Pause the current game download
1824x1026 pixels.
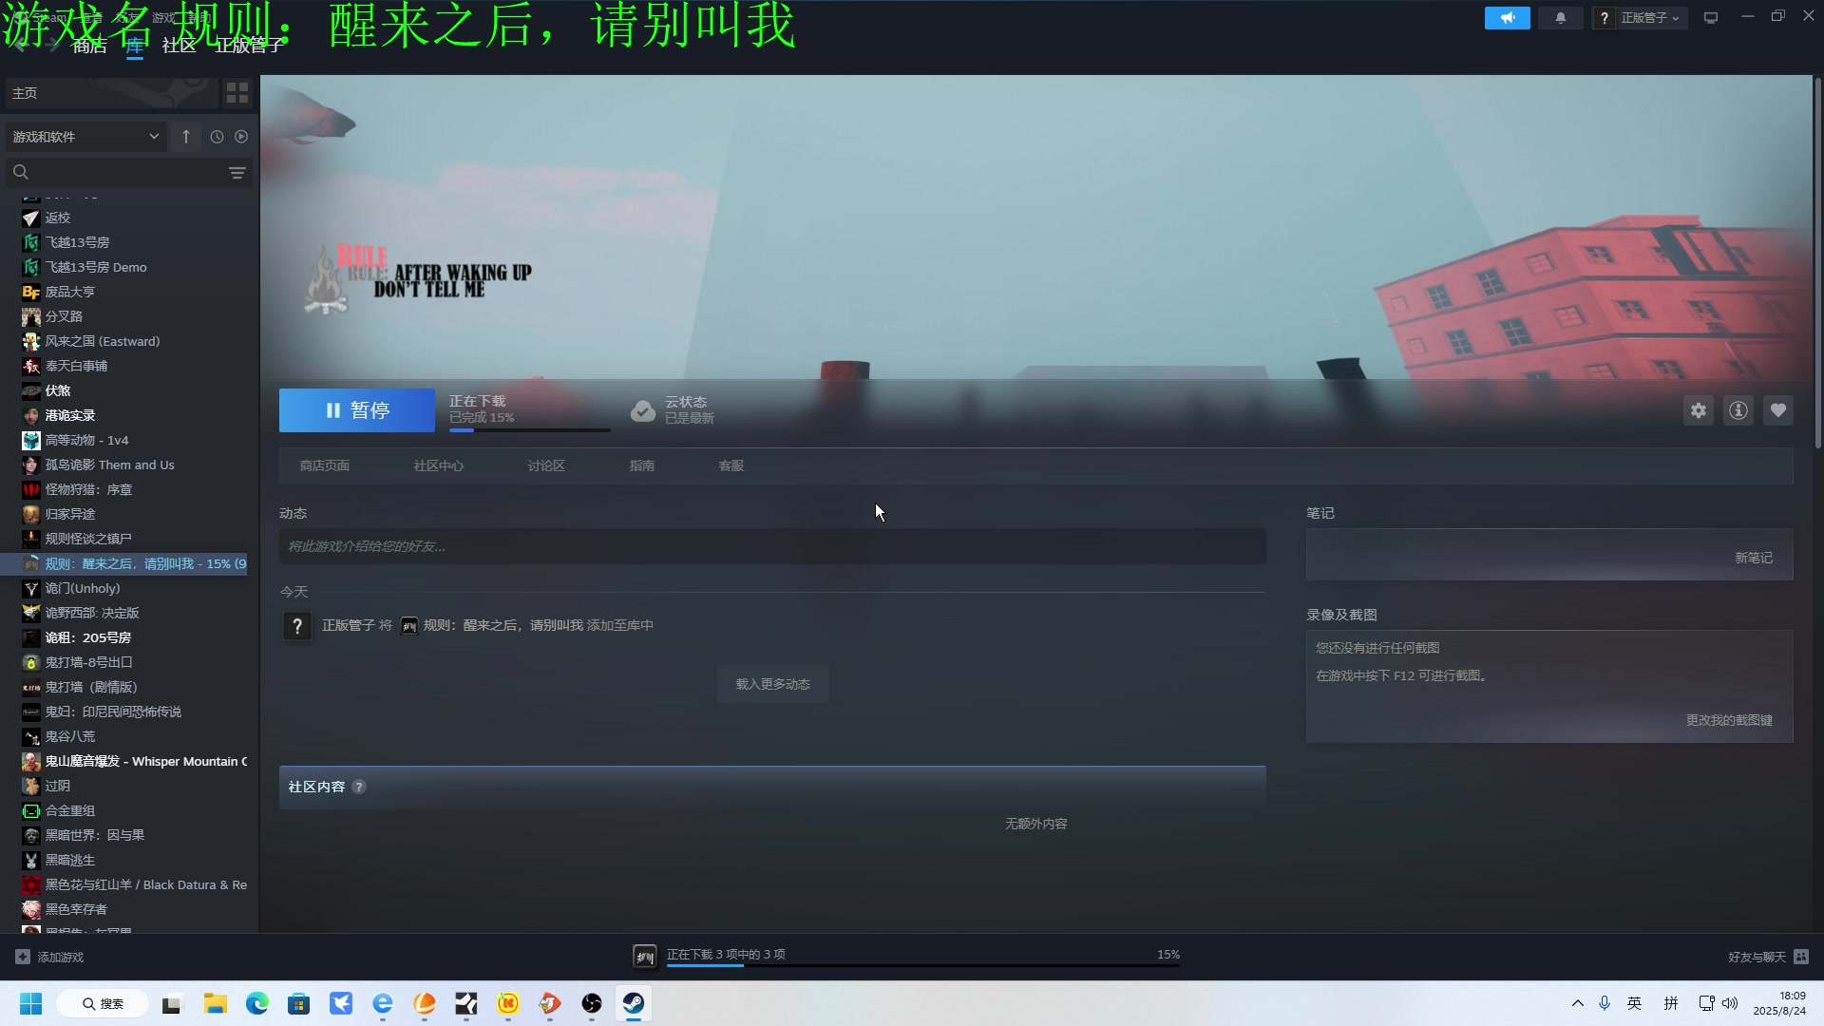(357, 410)
